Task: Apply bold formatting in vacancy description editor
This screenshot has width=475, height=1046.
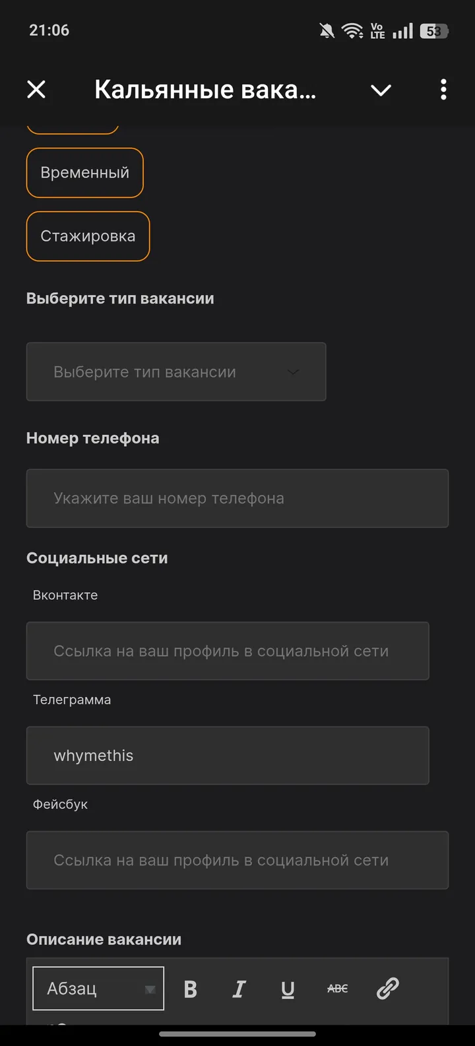Action: [190, 989]
